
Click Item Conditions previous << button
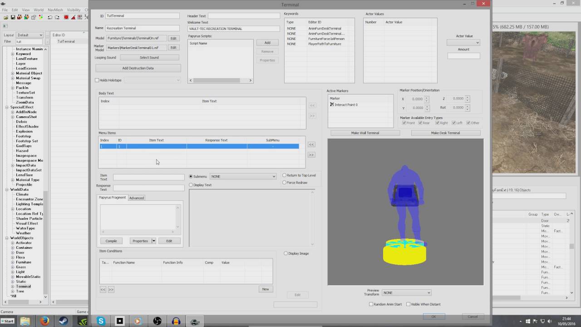click(103, 289)
